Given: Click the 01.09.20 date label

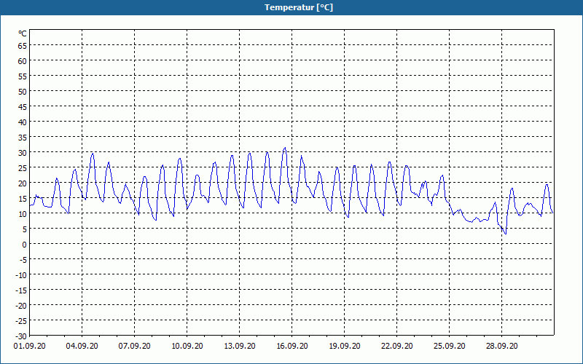Looking at the screenshot, I should [29, 346].
